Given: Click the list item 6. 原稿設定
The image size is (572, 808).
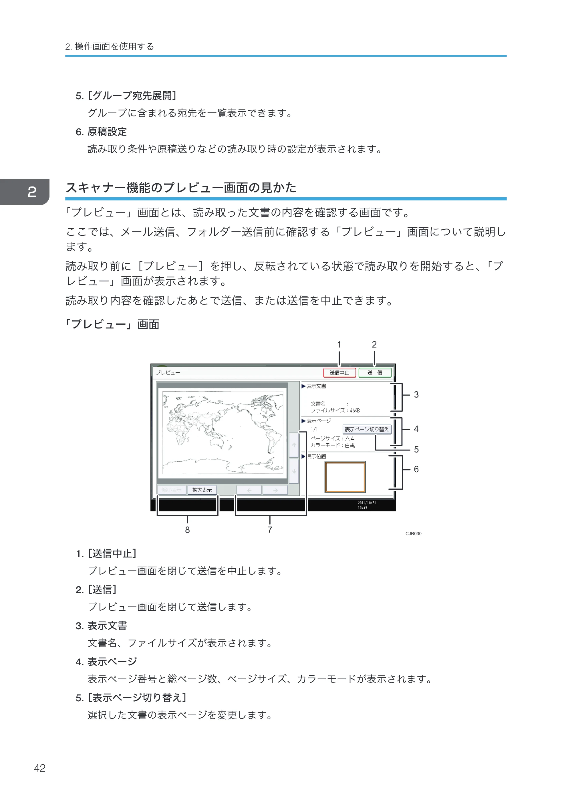Looking at the screenshot, I should pyautogui.click(x=102, y=131).
